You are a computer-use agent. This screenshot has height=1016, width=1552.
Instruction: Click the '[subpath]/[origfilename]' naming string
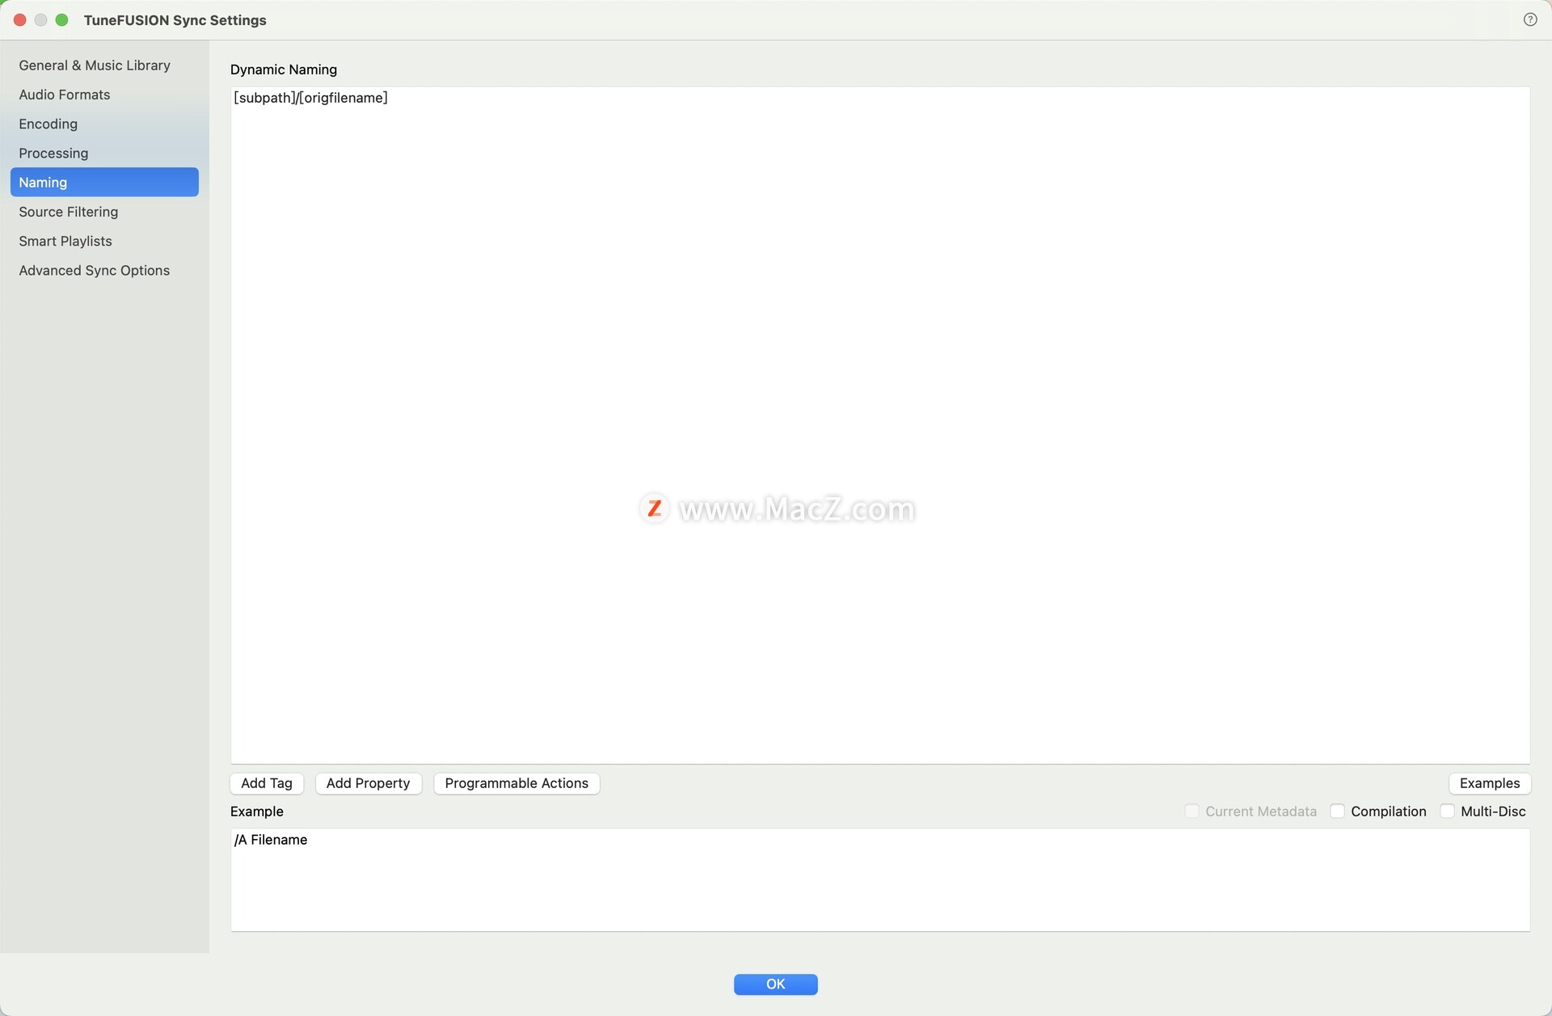(x=311, y=98)
